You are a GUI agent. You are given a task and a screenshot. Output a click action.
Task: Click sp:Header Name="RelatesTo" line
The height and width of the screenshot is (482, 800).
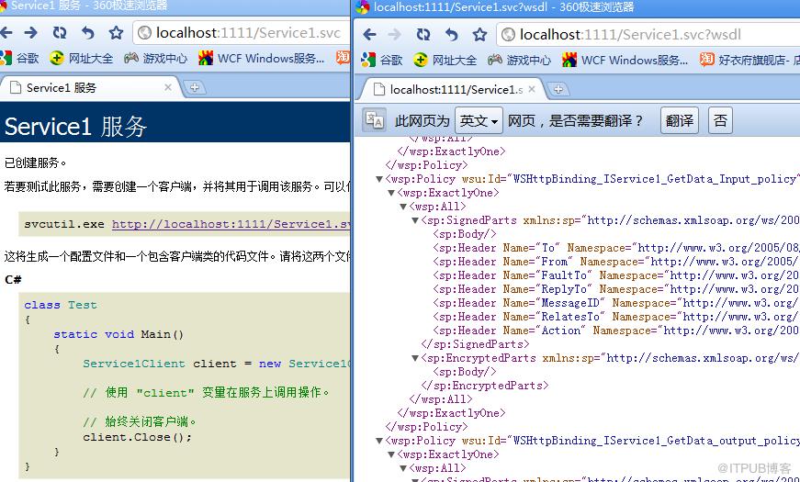pos(616,317)
